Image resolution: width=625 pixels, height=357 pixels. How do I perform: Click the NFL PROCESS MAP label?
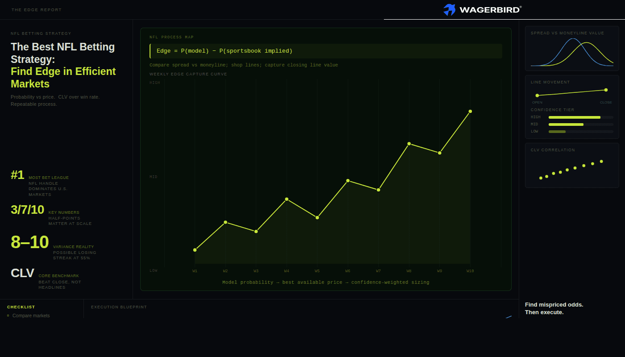171,37
